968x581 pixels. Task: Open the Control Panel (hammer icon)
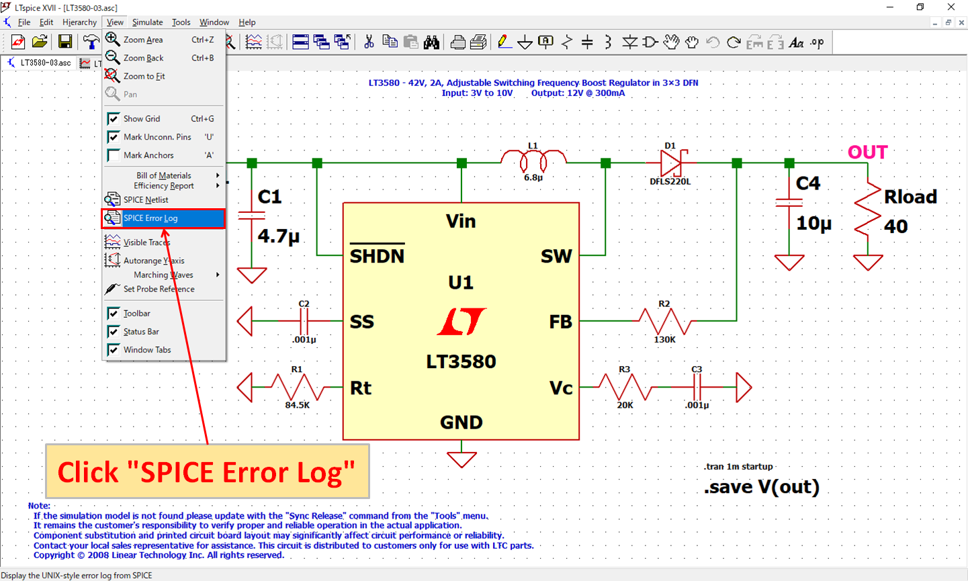(x=89, y=41)
